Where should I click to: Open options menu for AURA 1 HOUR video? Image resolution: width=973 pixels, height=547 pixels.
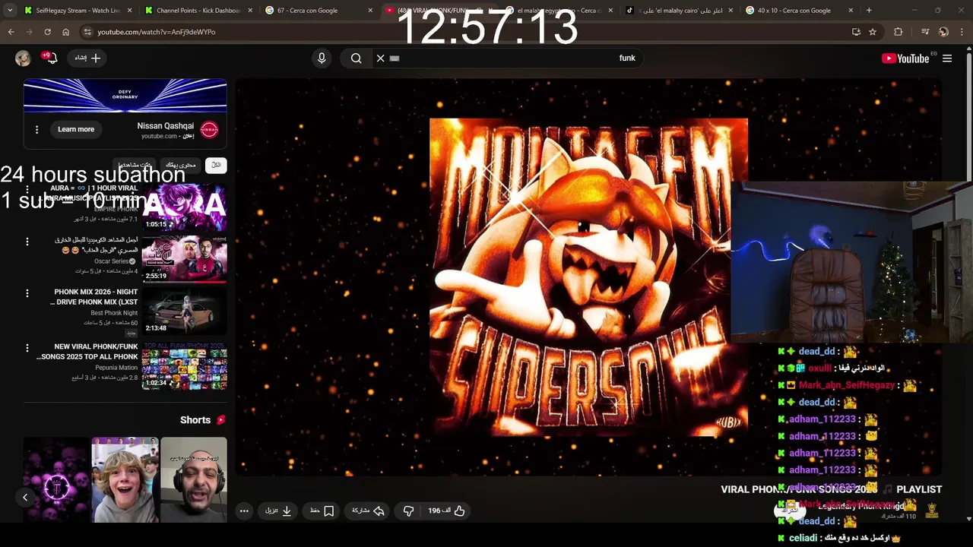(27, 189)
